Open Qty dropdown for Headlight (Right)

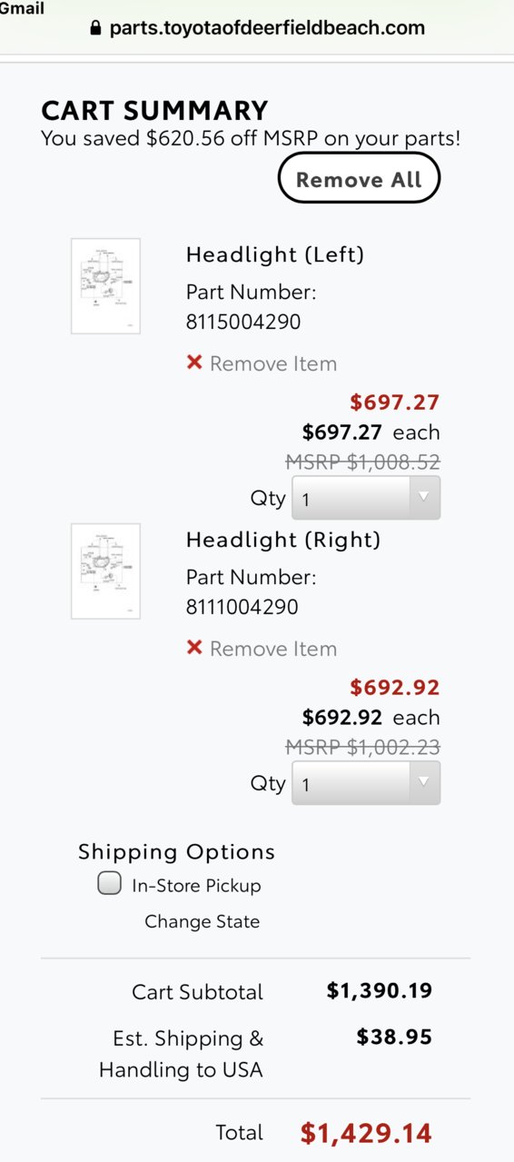[x=366, y=783]
